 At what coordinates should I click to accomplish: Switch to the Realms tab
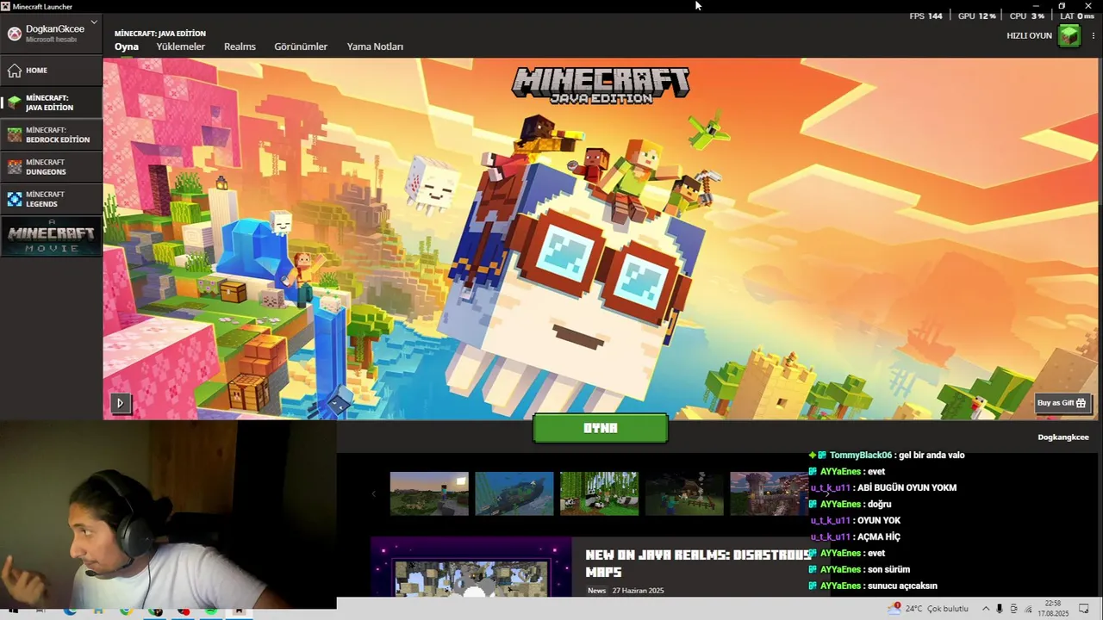click(x=240, y=46)
